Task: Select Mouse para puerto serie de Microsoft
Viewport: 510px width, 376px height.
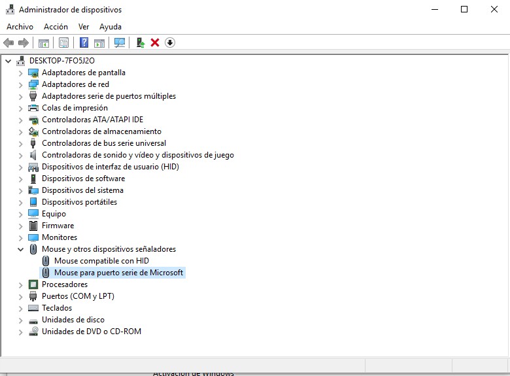Action: coord(118,273)
